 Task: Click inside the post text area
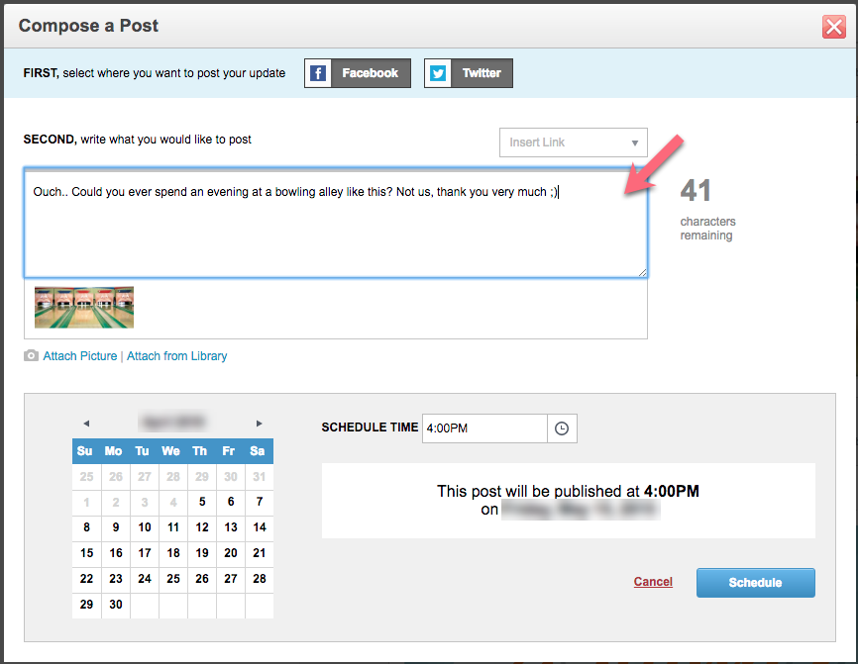[x=336, y=223]
